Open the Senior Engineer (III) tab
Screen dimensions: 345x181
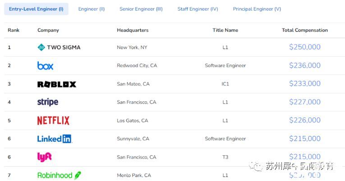(141, 9)
